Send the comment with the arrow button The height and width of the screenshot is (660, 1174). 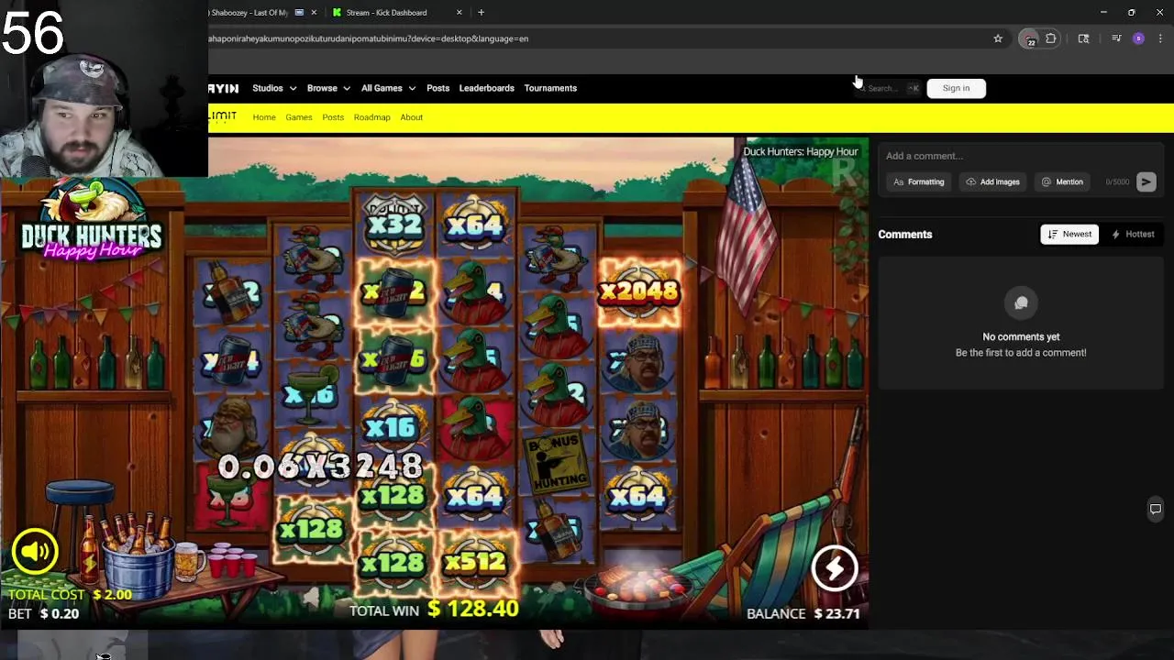(x=1146, y=181)
